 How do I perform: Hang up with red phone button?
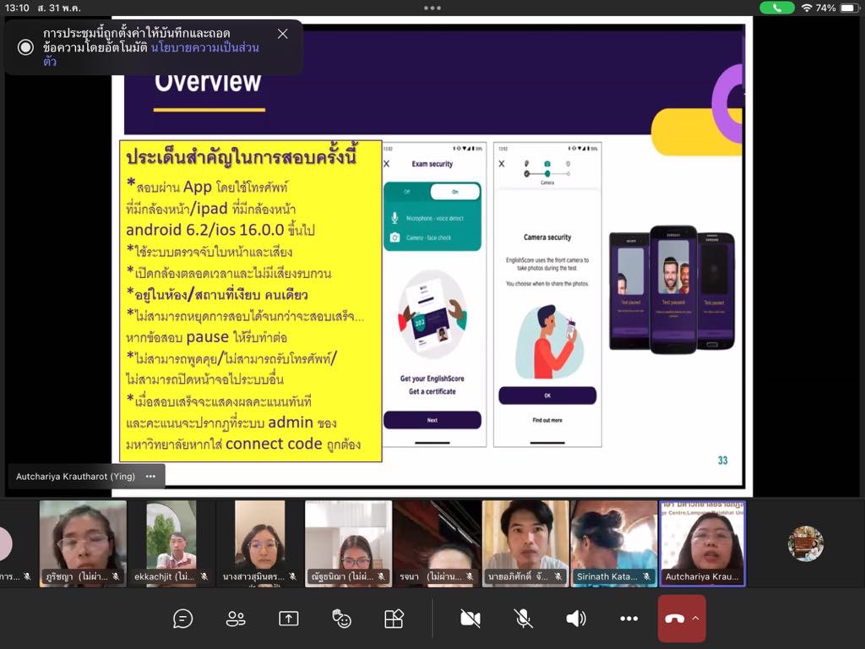674,619
